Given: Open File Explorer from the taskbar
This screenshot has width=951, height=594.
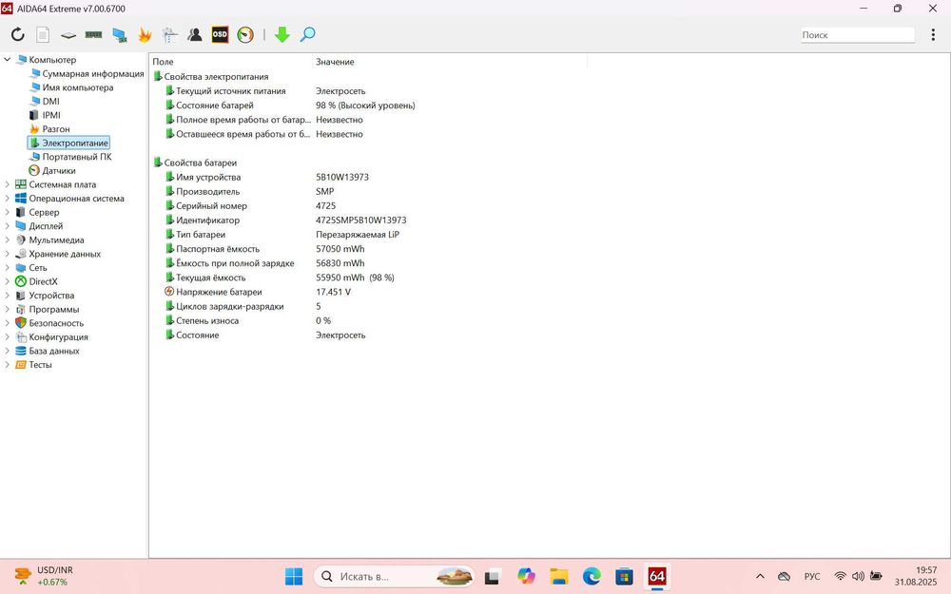Looking at the screenshot, I should 558,577.
